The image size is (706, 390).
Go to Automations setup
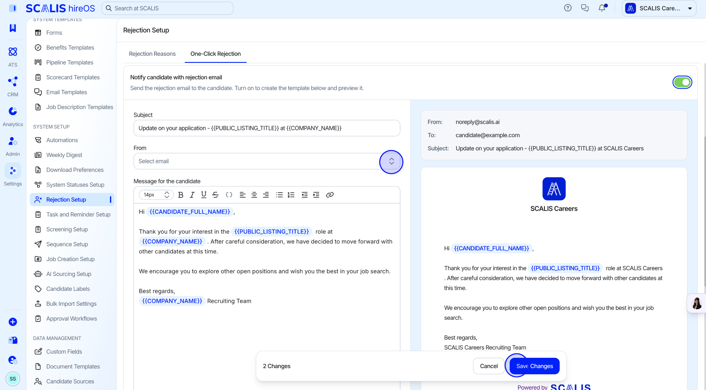(72, 140)
